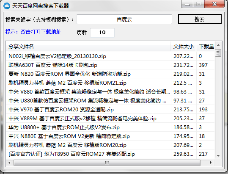228x174 pixels.
Task: Select row 中兴 V889M 基于百度云正式版v2移植
Action: pyautogui.click(x=110, y=118)
